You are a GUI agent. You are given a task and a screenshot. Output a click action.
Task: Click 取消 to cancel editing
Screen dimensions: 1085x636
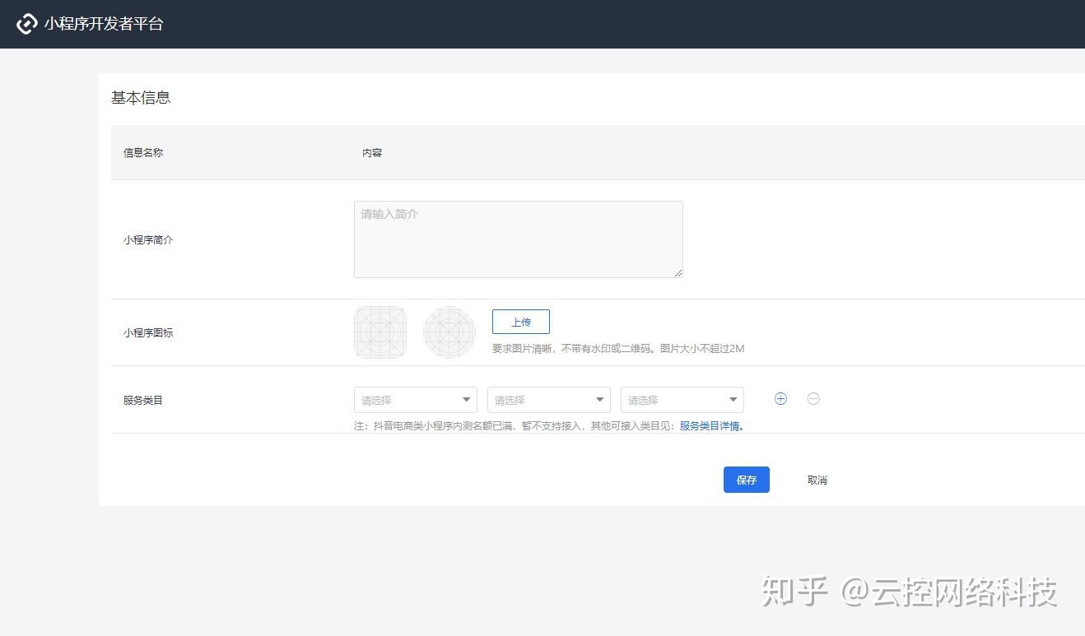(817, 480)
